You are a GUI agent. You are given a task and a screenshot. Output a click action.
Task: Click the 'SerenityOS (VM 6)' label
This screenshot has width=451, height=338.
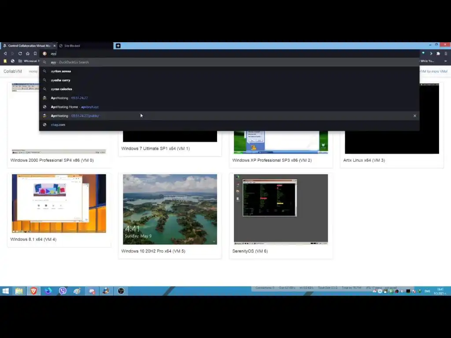(250, 251)
